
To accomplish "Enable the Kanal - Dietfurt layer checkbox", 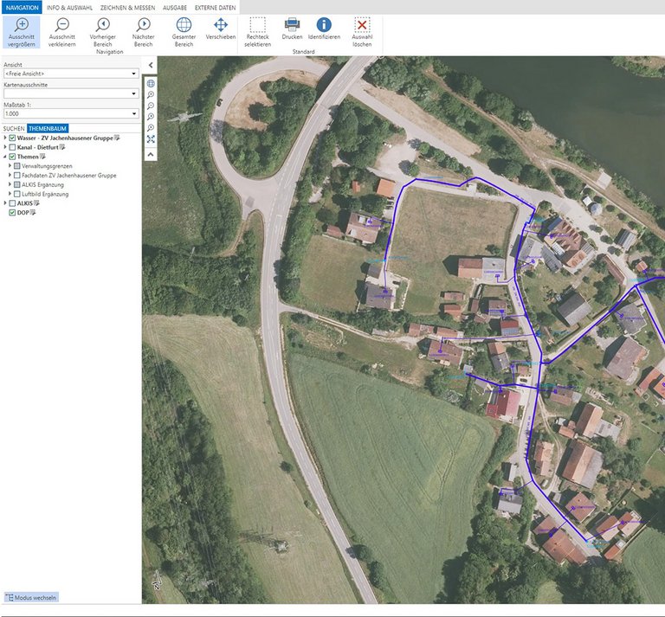I will [12, 147].
